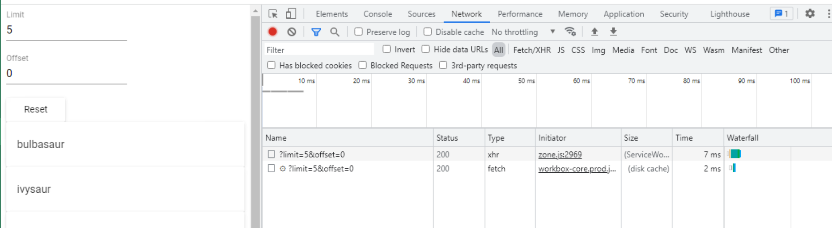Open the Lighthouse tab
This screenshot has height=228, width=832.
click(730, 14)
